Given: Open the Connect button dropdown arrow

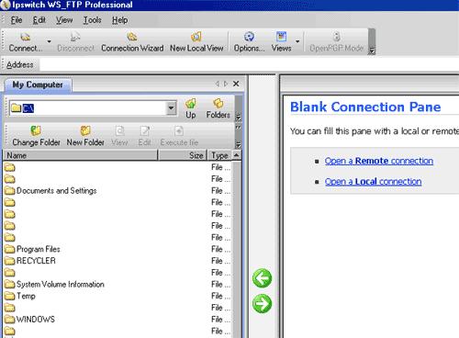Looking at the screenshot, I should (49, 41).
